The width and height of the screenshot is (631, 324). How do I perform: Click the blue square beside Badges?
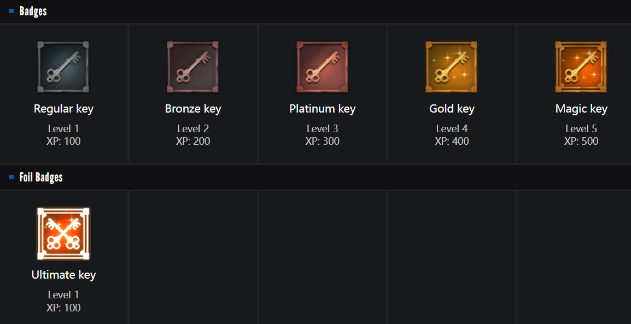tap(11, 11)
